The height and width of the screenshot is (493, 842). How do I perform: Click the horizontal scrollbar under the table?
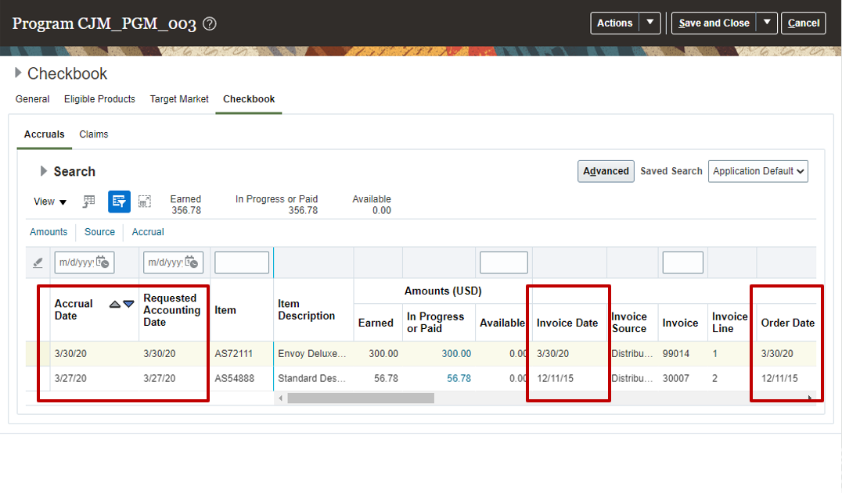pyautogui.click(x=360, y=398)
